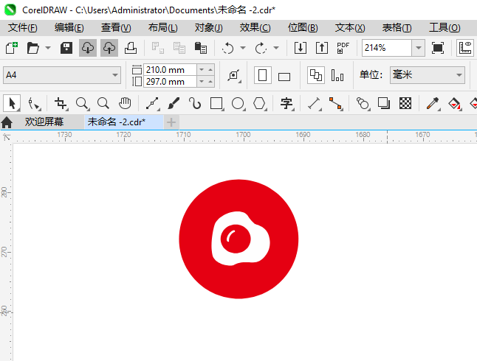Select the Freehand line tool
This screenshot has height=361, width=477.
point(152,103)
